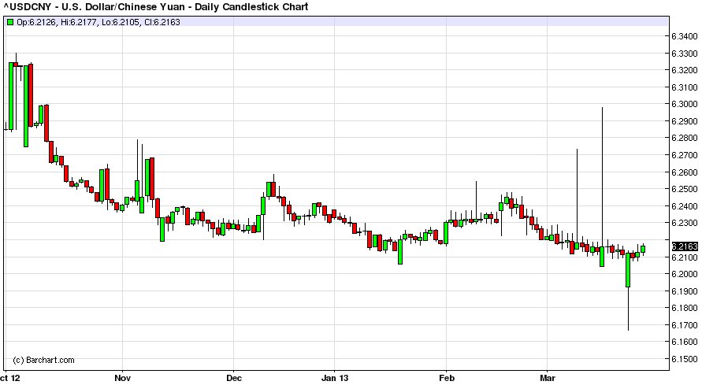Click the last green candlestick at chart's right end
Viewport: 702px width, 385px height.
[643, 250]
